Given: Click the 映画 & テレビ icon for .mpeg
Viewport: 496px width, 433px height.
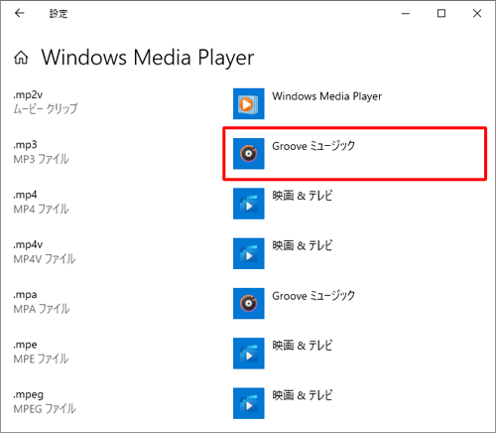Looking at the screenshot, I should [249, 403].
